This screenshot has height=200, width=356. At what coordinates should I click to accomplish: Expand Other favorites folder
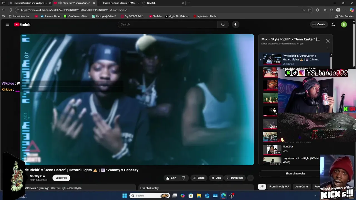pyautogui.click(x=344, y=16)
